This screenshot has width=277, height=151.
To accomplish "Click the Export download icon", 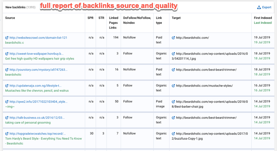I will pos(259,7).
